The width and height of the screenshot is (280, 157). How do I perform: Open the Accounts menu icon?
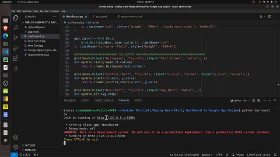(x=16, y=137)
